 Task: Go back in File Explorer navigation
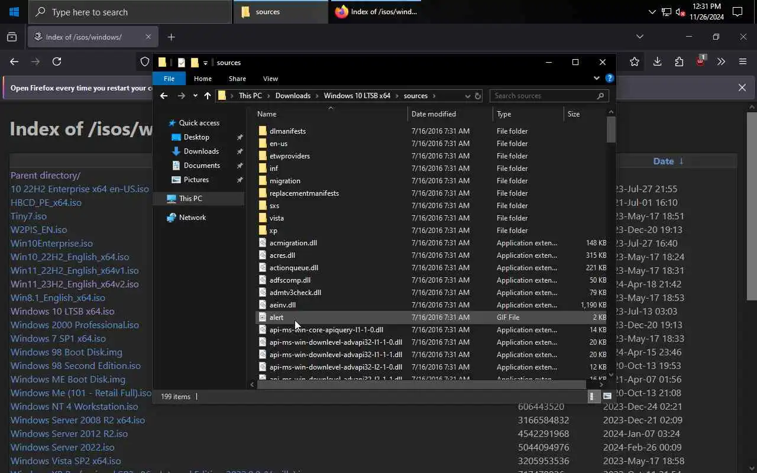click(164, 96)
